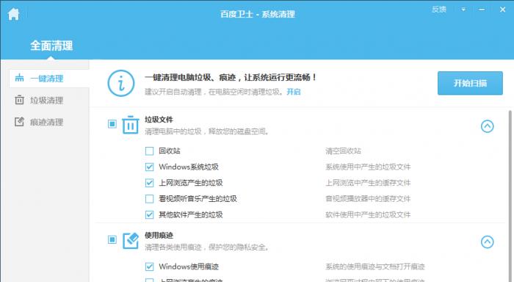Open the title bar dropdown menu arrow
This screenshot has width=514, height=282.
tap(463, 10)
